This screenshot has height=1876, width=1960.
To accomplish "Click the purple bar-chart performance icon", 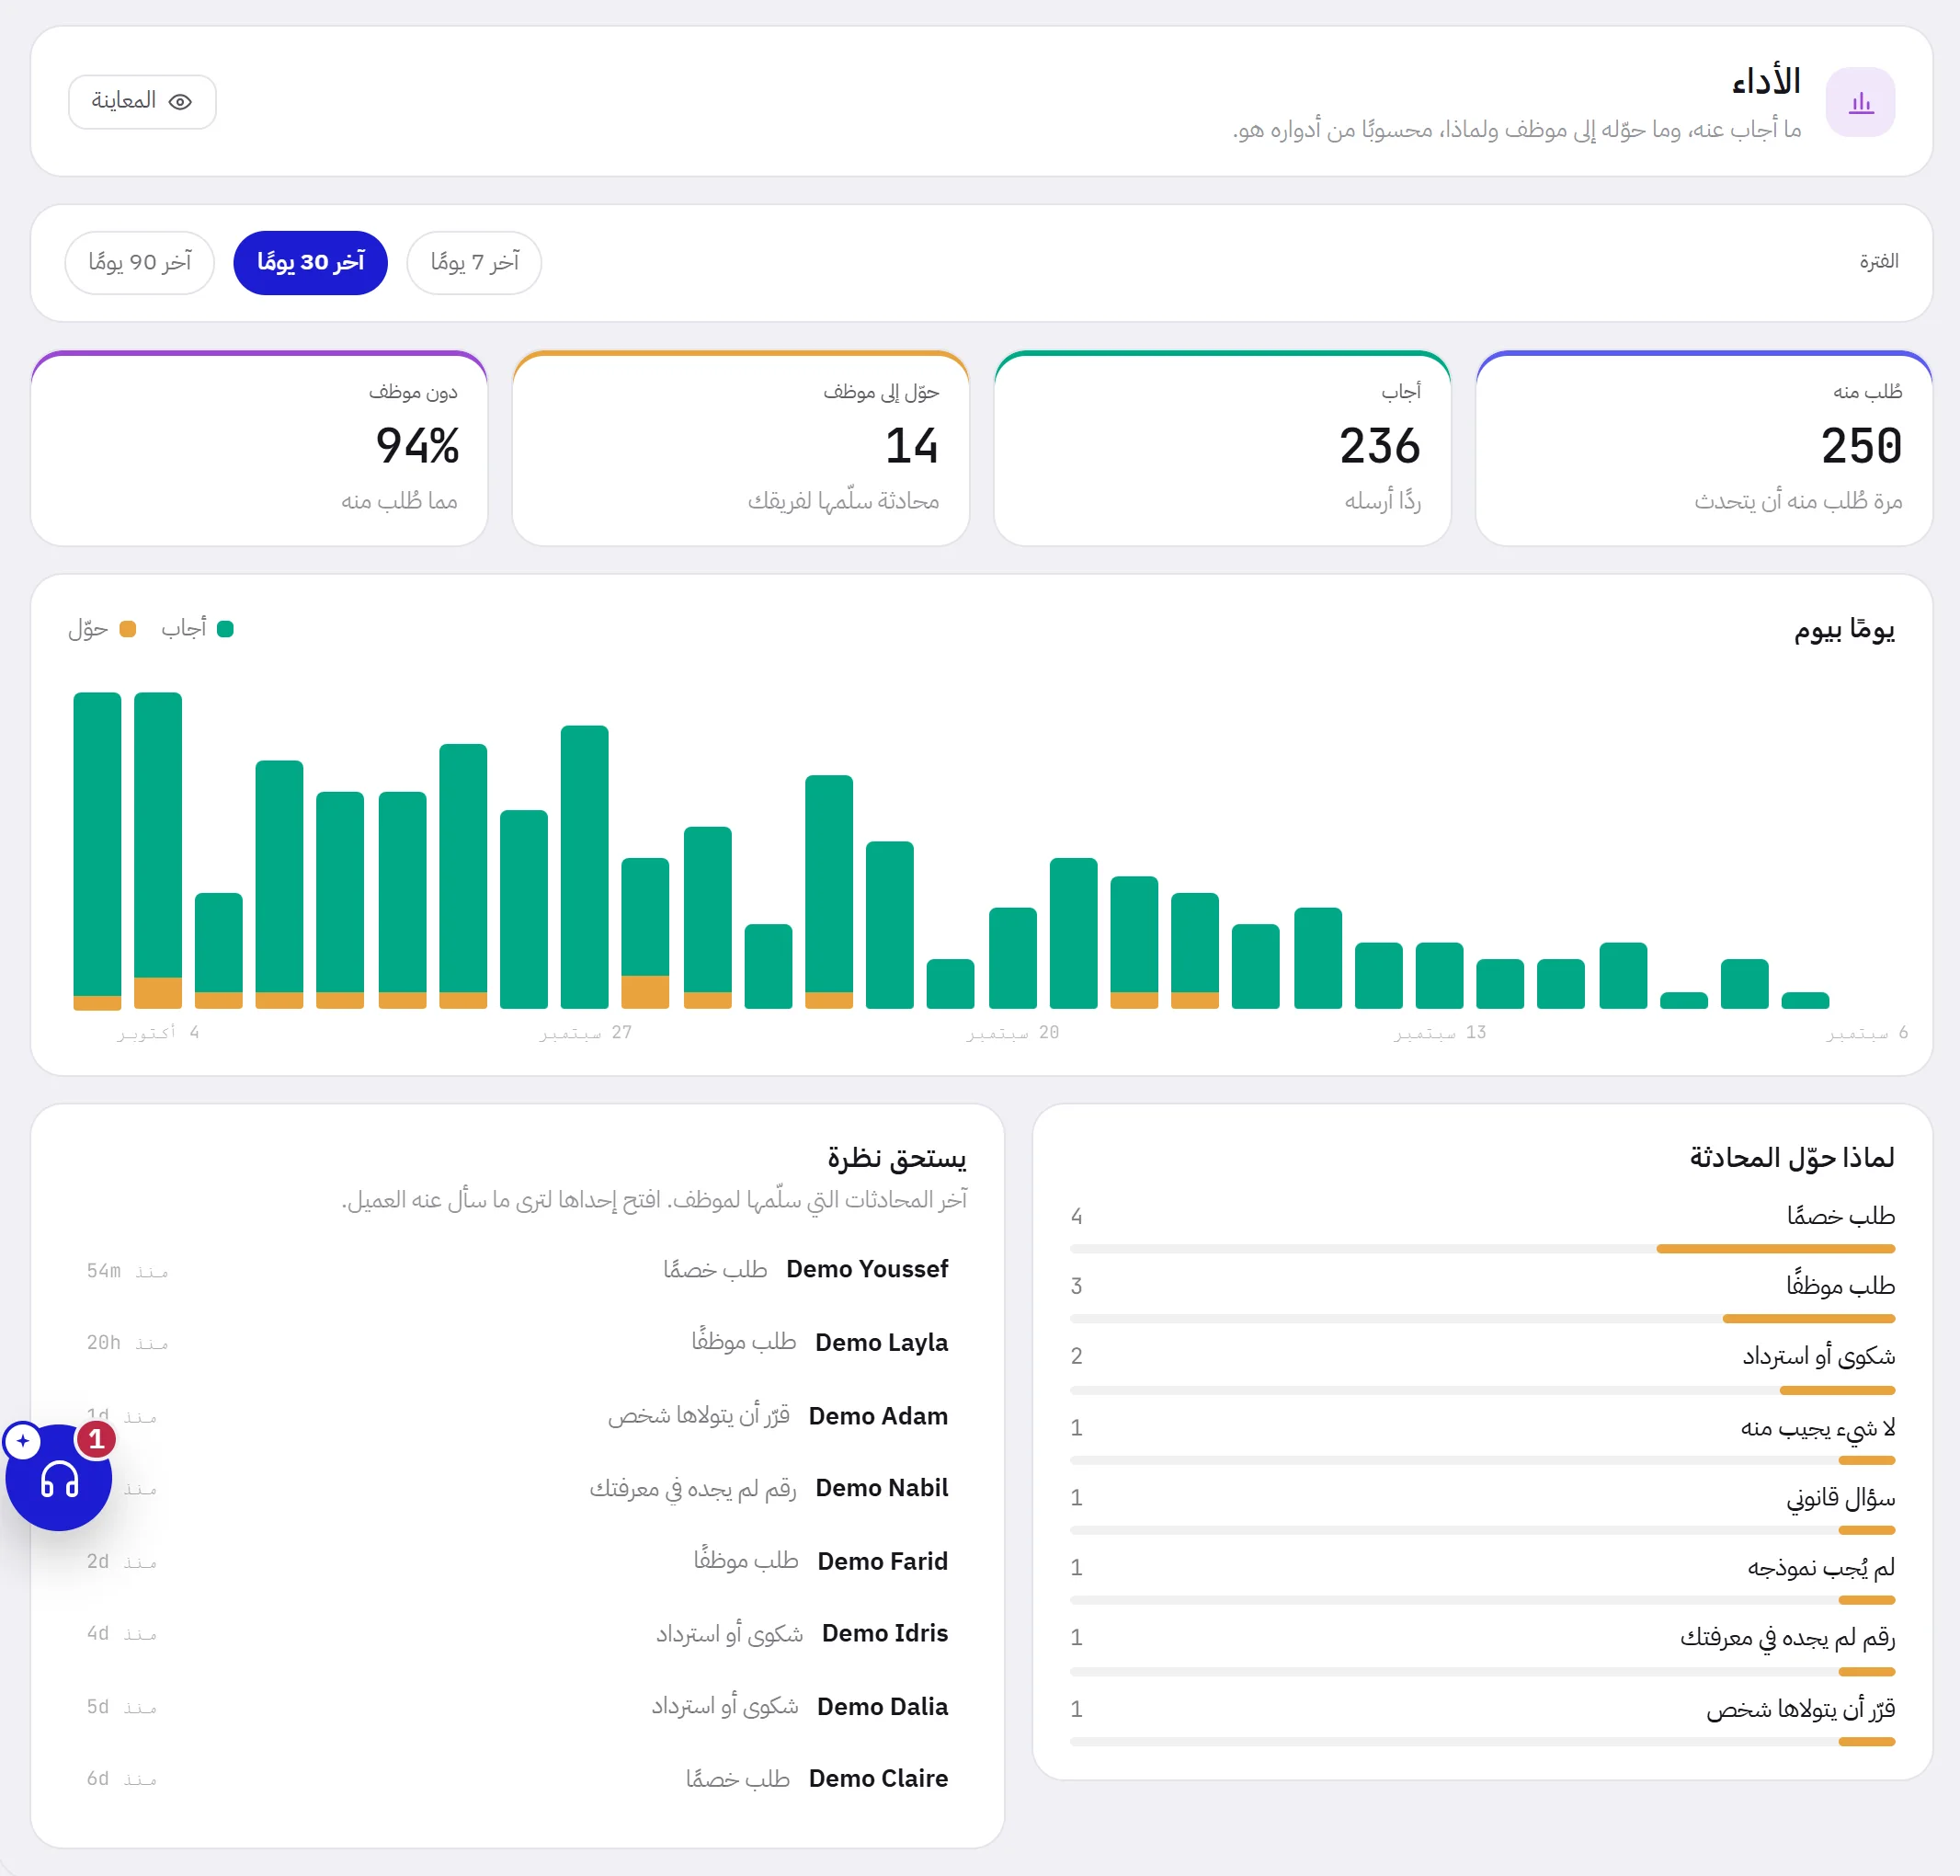I will (x=1859, y=102).
